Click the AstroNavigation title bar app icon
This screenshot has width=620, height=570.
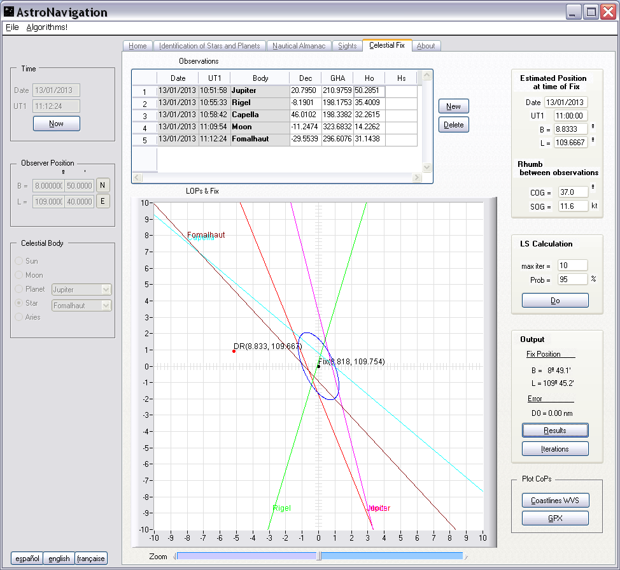(x=9, y=12)
